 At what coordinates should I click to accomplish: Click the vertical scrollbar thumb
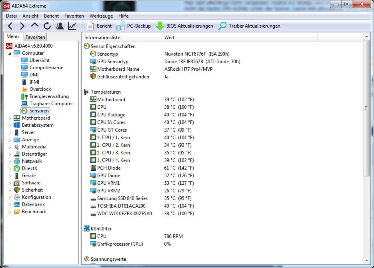367,108
